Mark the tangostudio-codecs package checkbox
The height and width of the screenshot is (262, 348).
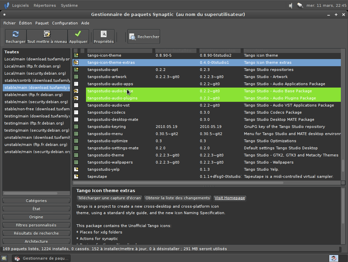[x=76, y=112]
